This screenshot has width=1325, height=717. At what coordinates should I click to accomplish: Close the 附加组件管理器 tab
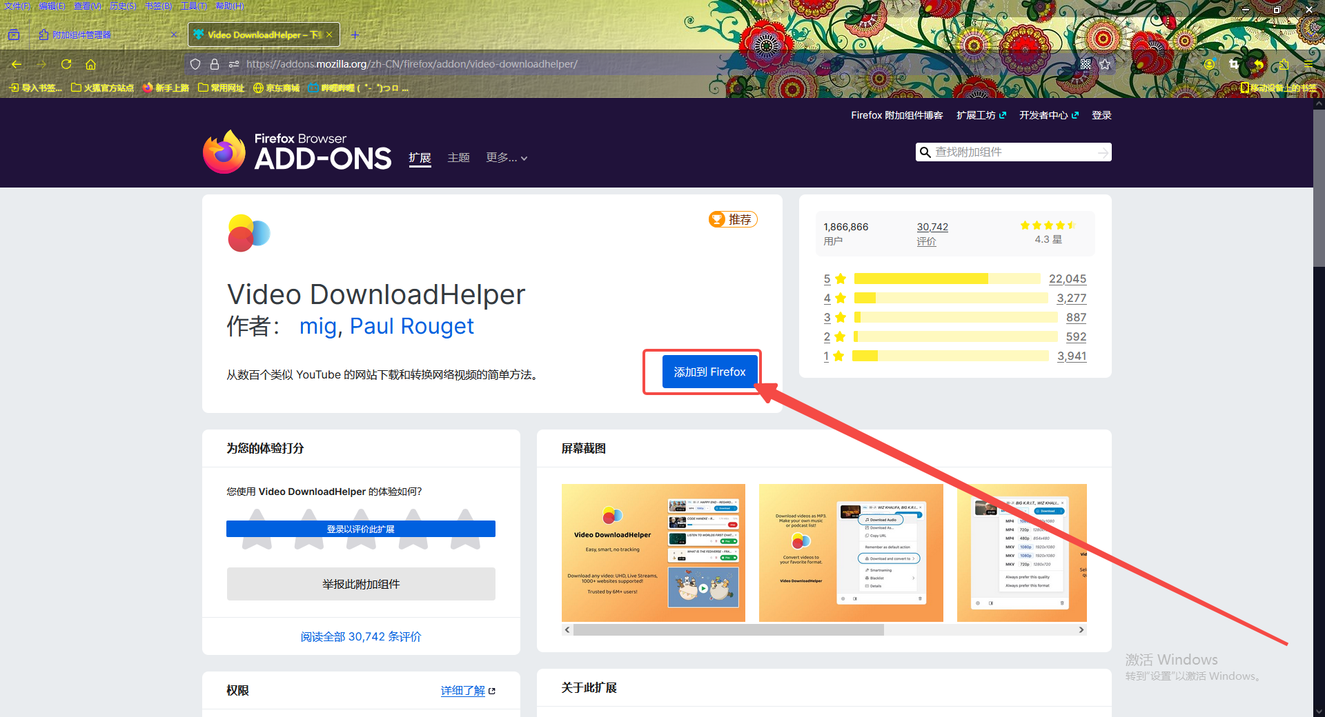[x=174, y=34]
